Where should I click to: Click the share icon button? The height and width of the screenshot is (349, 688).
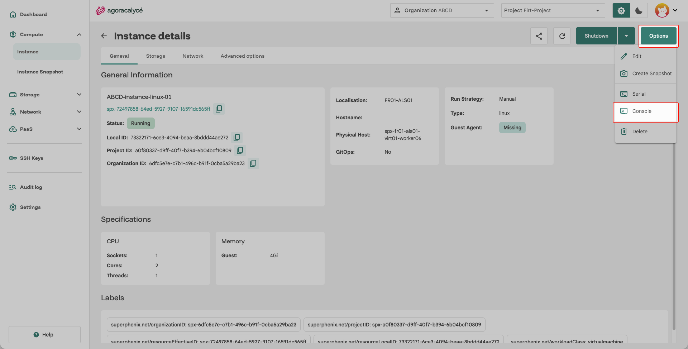pyautogui.click(x=539, y=36)
